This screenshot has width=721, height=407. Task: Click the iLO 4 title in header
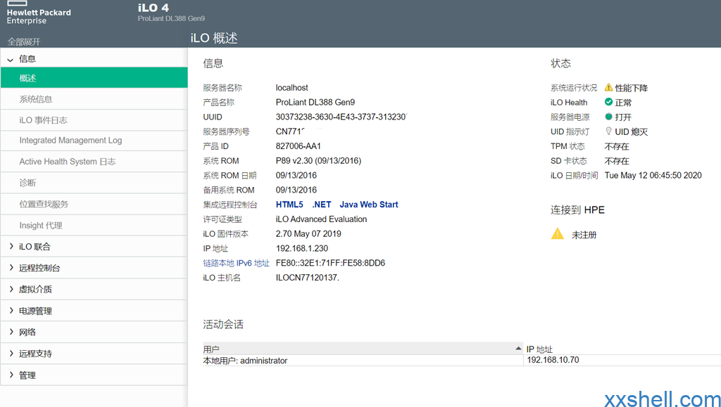tap(153, 8)
